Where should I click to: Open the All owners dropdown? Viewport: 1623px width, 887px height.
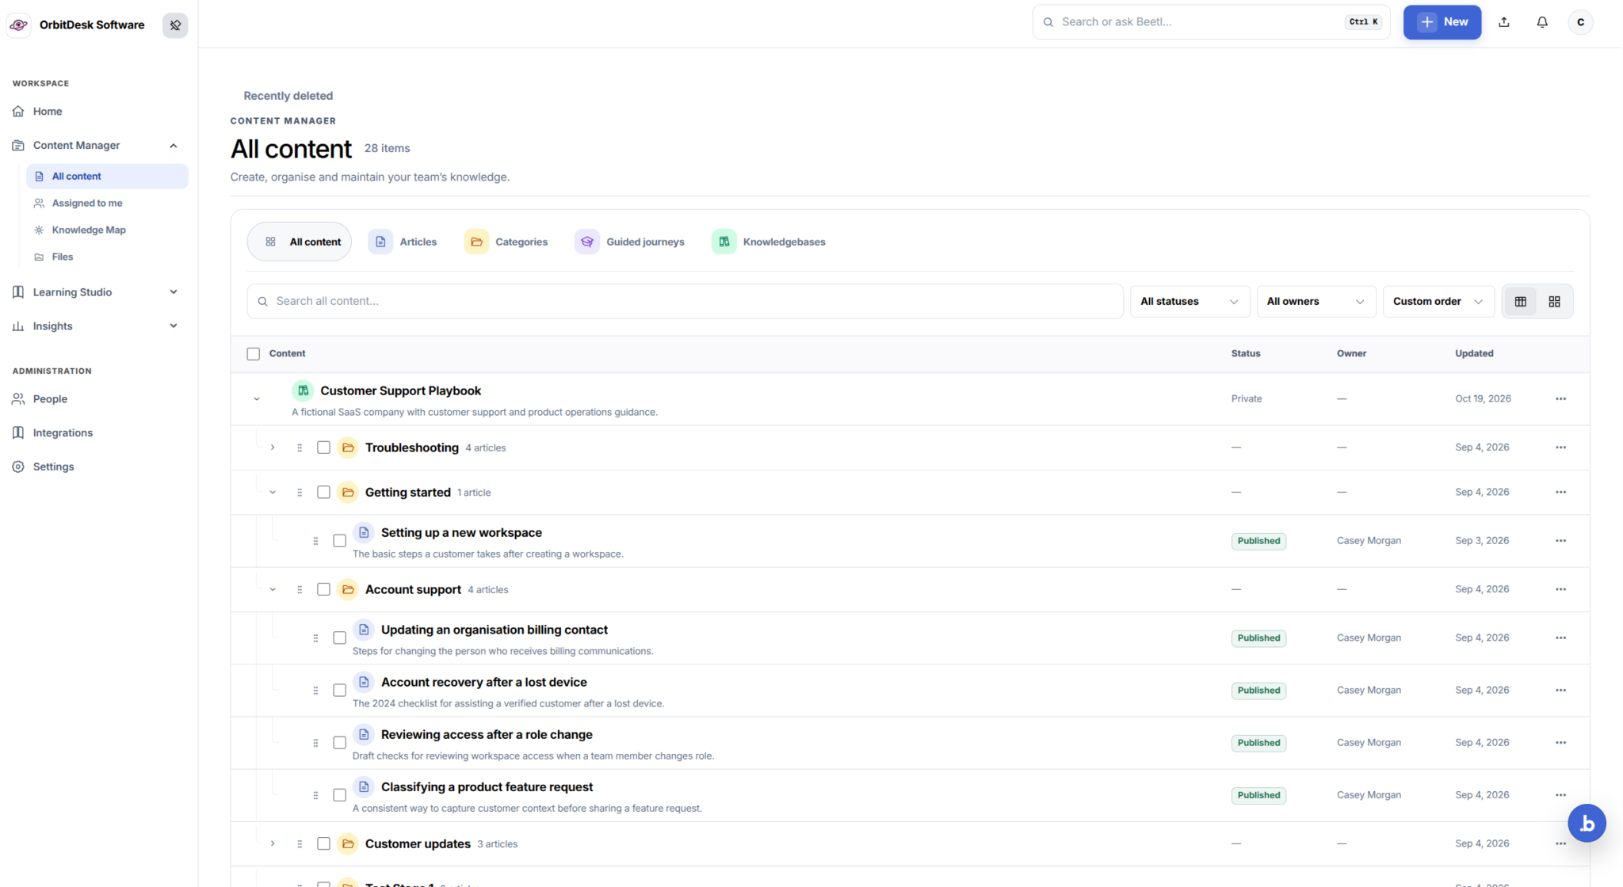[1316, 302]
